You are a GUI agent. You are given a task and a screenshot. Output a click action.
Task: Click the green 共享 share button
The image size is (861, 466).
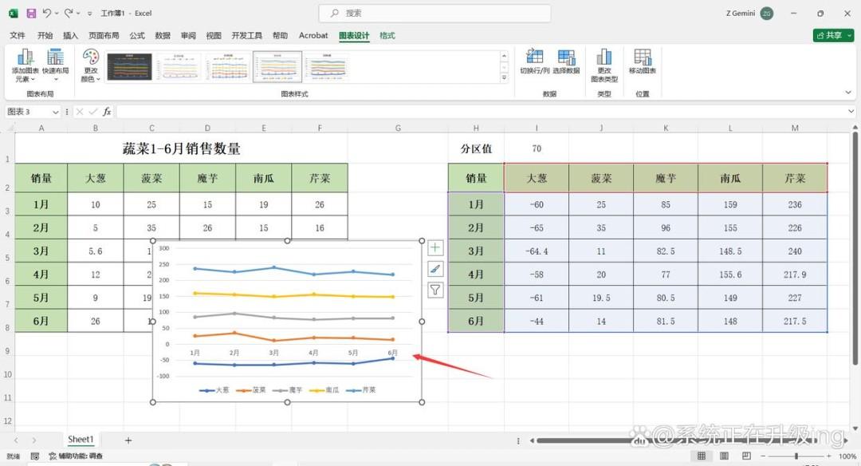[x=833, y=35]
